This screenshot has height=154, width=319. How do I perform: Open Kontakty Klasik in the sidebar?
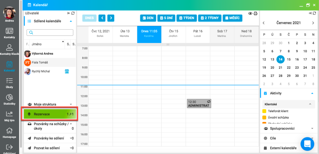[9, 50]
